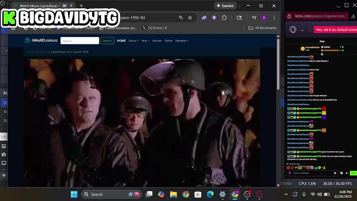Open the Chrome profile avatar D
Image resolution: width=357 pixels, height=201 pixels.
(264, 18)
